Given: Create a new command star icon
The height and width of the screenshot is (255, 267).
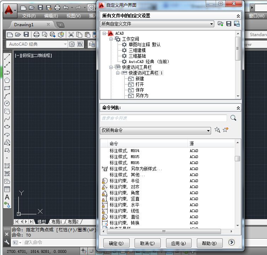Looking at the screenshot, I should coord(226,130).
